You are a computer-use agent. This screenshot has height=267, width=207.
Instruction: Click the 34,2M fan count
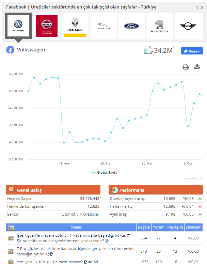163,50
